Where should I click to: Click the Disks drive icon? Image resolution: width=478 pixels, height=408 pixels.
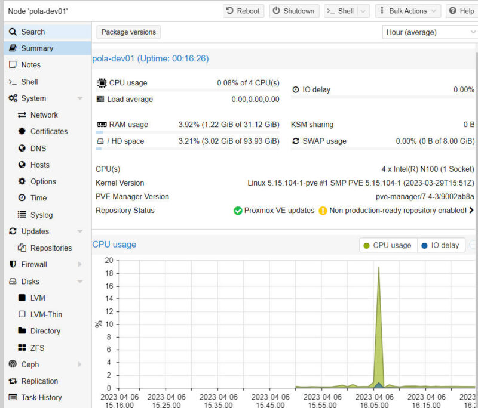pyautogui.click(x=13, y=281)
